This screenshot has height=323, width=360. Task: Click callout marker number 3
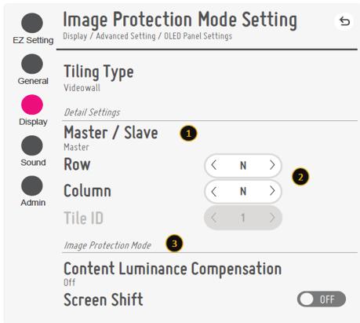point(174,244)
